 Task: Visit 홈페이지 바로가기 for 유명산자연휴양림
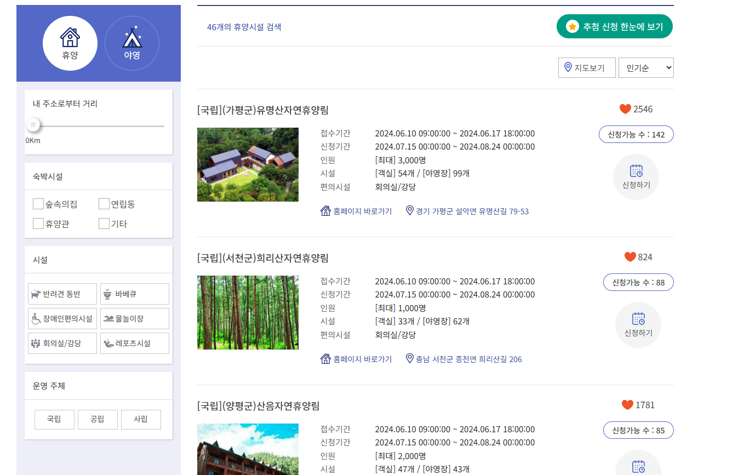pos(356,211)
